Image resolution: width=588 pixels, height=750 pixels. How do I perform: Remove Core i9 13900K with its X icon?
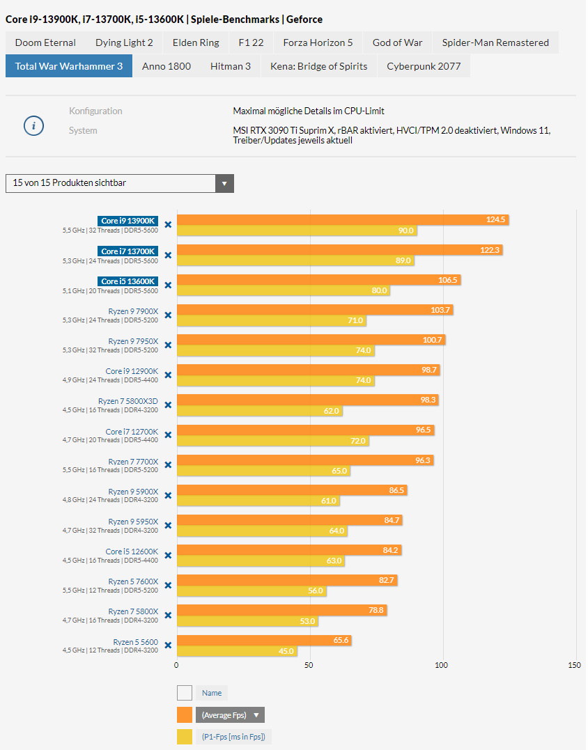pos(168,225)
